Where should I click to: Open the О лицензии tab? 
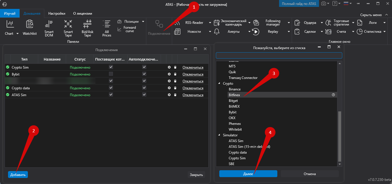pyautogui.click(x=82, y=13)
